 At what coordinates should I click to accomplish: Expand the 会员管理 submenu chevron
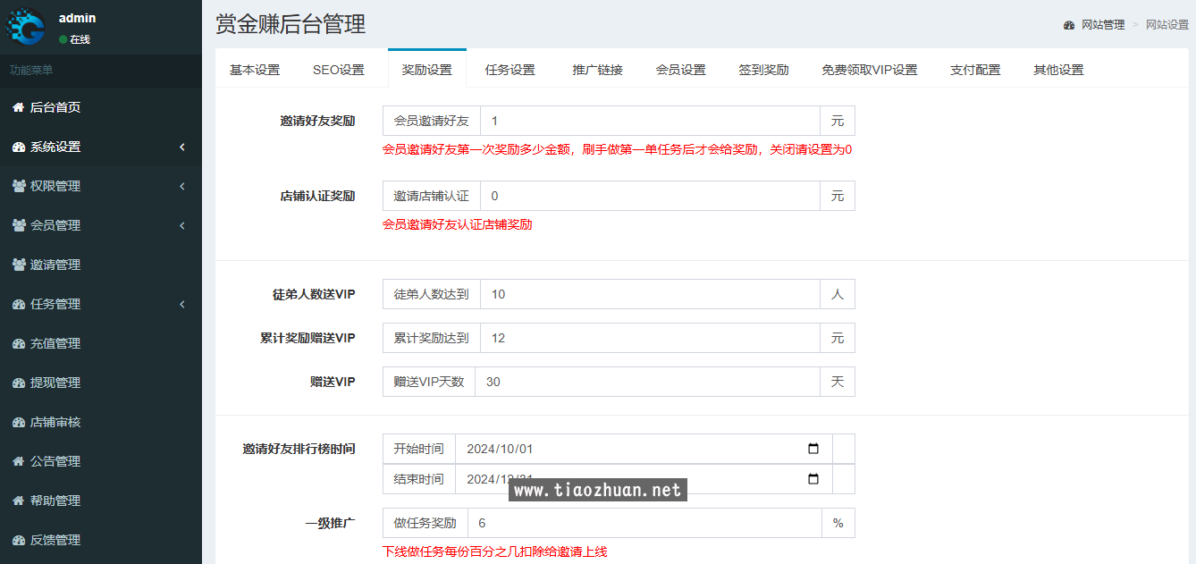tap(181, 225)
